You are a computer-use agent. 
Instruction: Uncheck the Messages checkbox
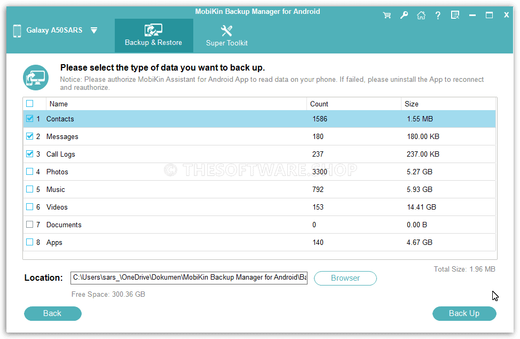tap(30, 136)
